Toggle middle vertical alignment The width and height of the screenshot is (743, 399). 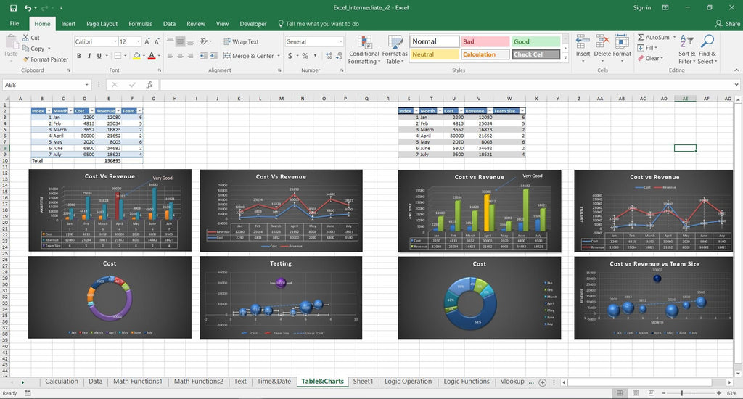tap(180, 41)
